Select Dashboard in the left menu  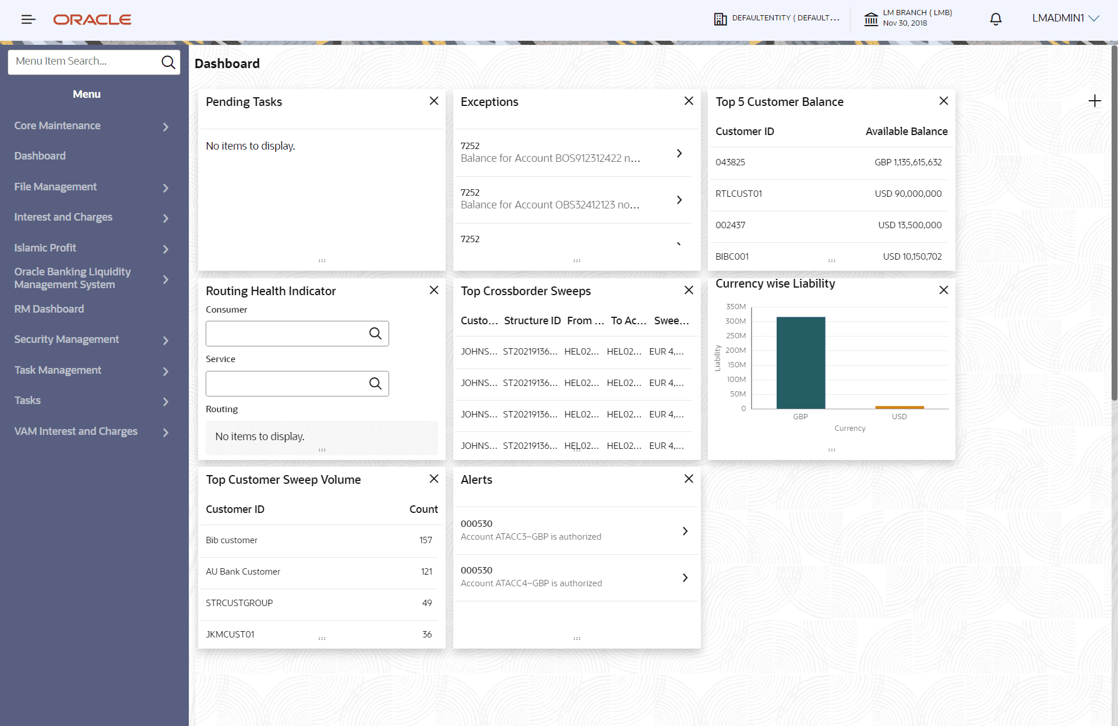coord(40,156)
